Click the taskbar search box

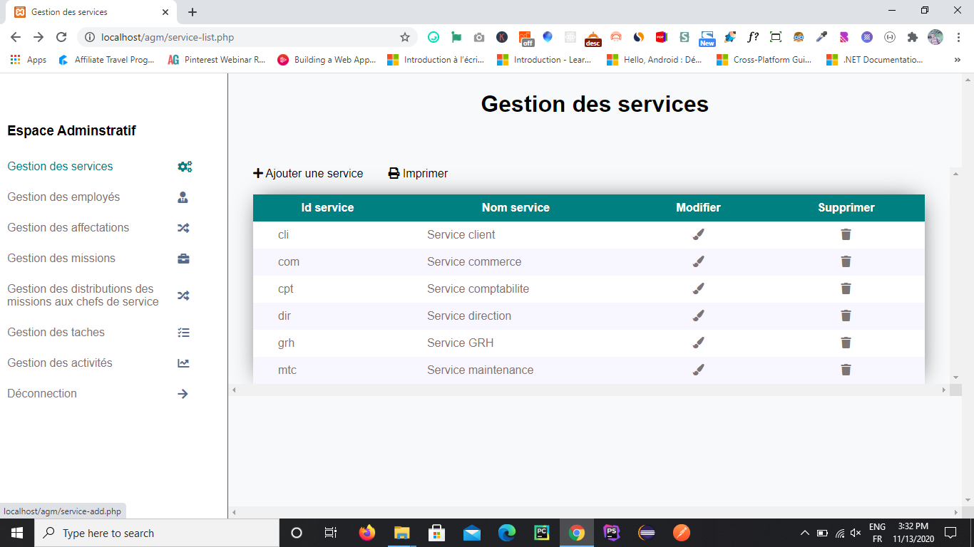coord(157,533)
